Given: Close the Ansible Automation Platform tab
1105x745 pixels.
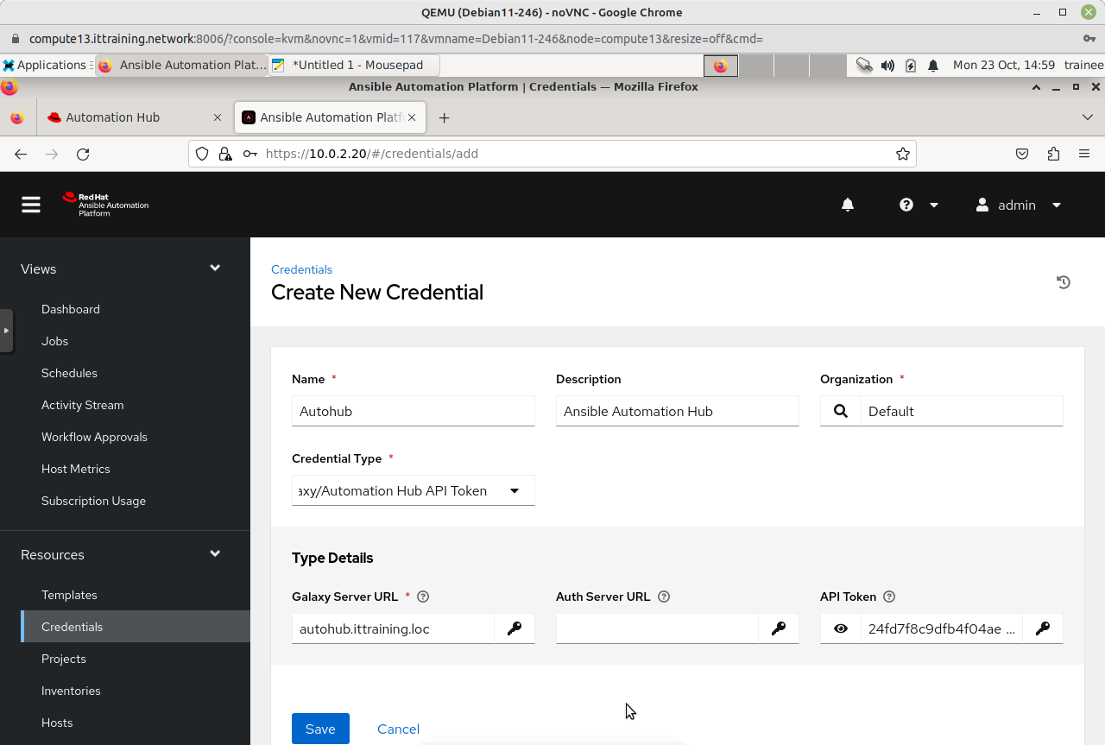Looking at the screenshot, I should 412,117.
